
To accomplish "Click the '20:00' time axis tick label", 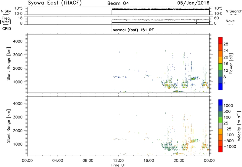I will tap(179, 161).
